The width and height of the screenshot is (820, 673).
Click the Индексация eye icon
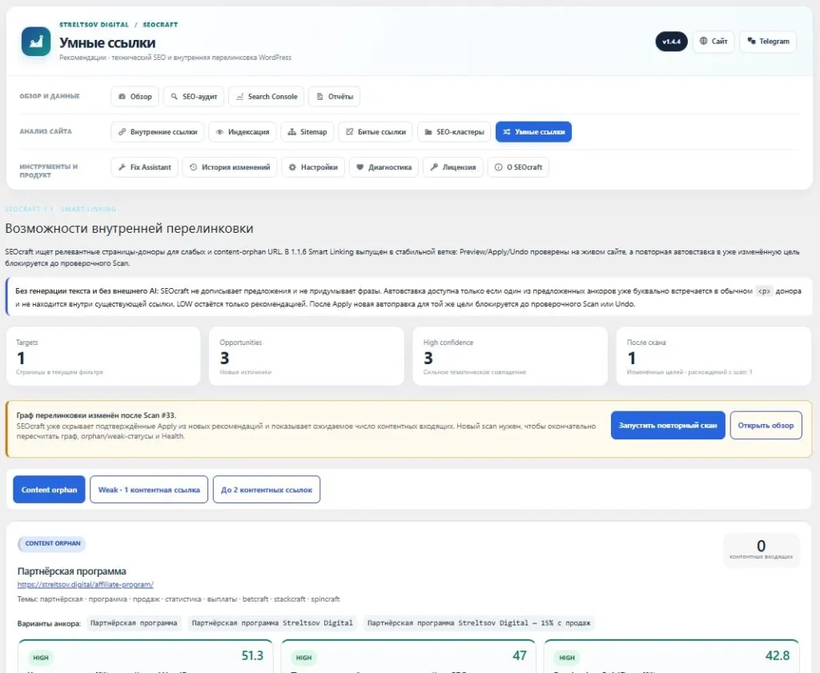click(219, 132)
